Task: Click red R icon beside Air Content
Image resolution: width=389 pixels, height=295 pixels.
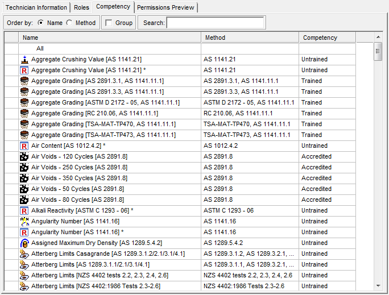Action: pyautogui.click(x=24, y=146)
